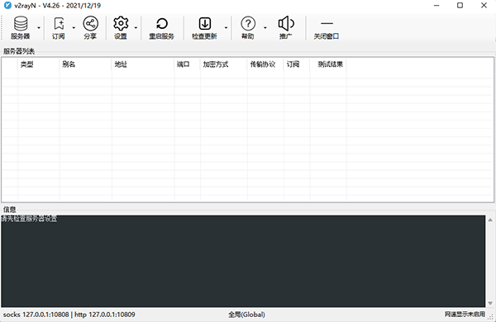
Task: Open the 帮助 help question icon
Action: (248, 23)
